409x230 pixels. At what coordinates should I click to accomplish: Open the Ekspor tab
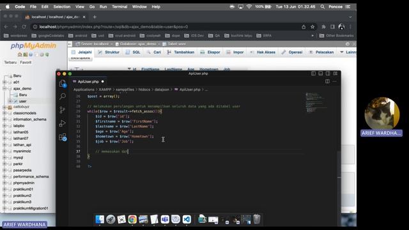210,52
